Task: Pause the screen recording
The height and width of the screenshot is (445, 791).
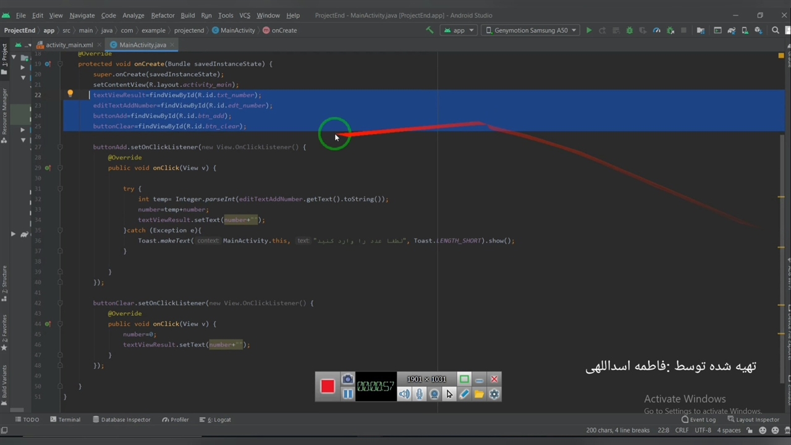Action: [347, 394]
